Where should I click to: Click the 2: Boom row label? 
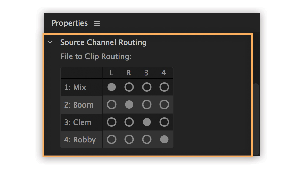click(x=79, y=105)
